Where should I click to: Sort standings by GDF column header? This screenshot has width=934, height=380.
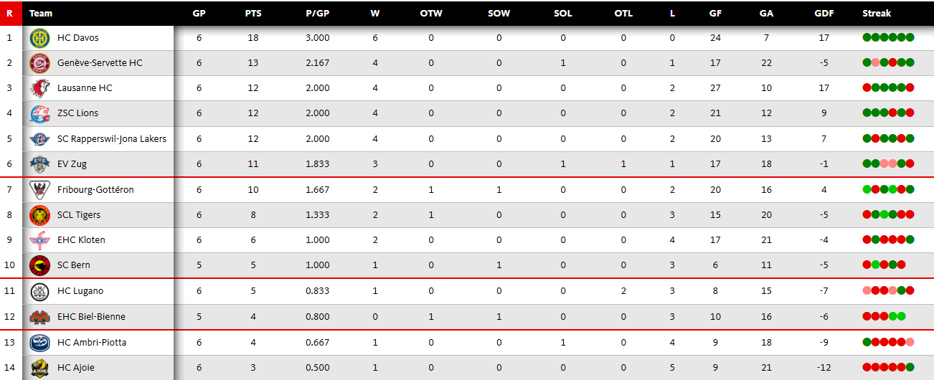point(824,13)
